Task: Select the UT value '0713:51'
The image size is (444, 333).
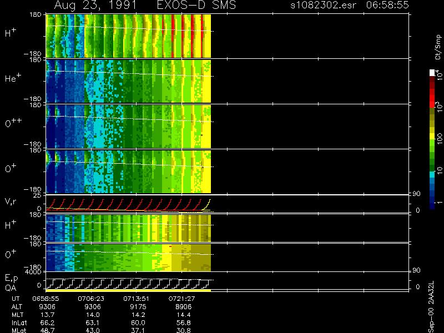Action: click(136, 299)
